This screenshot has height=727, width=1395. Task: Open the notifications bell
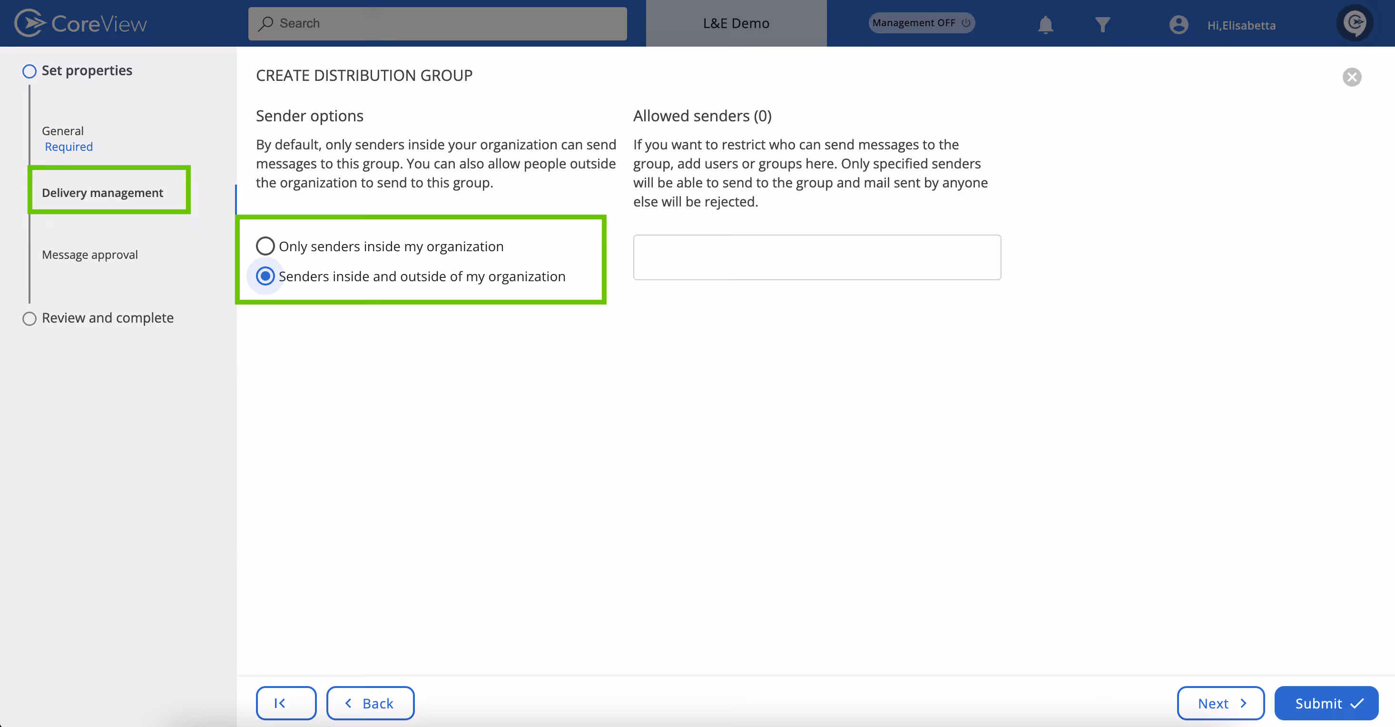point(1045,24)
